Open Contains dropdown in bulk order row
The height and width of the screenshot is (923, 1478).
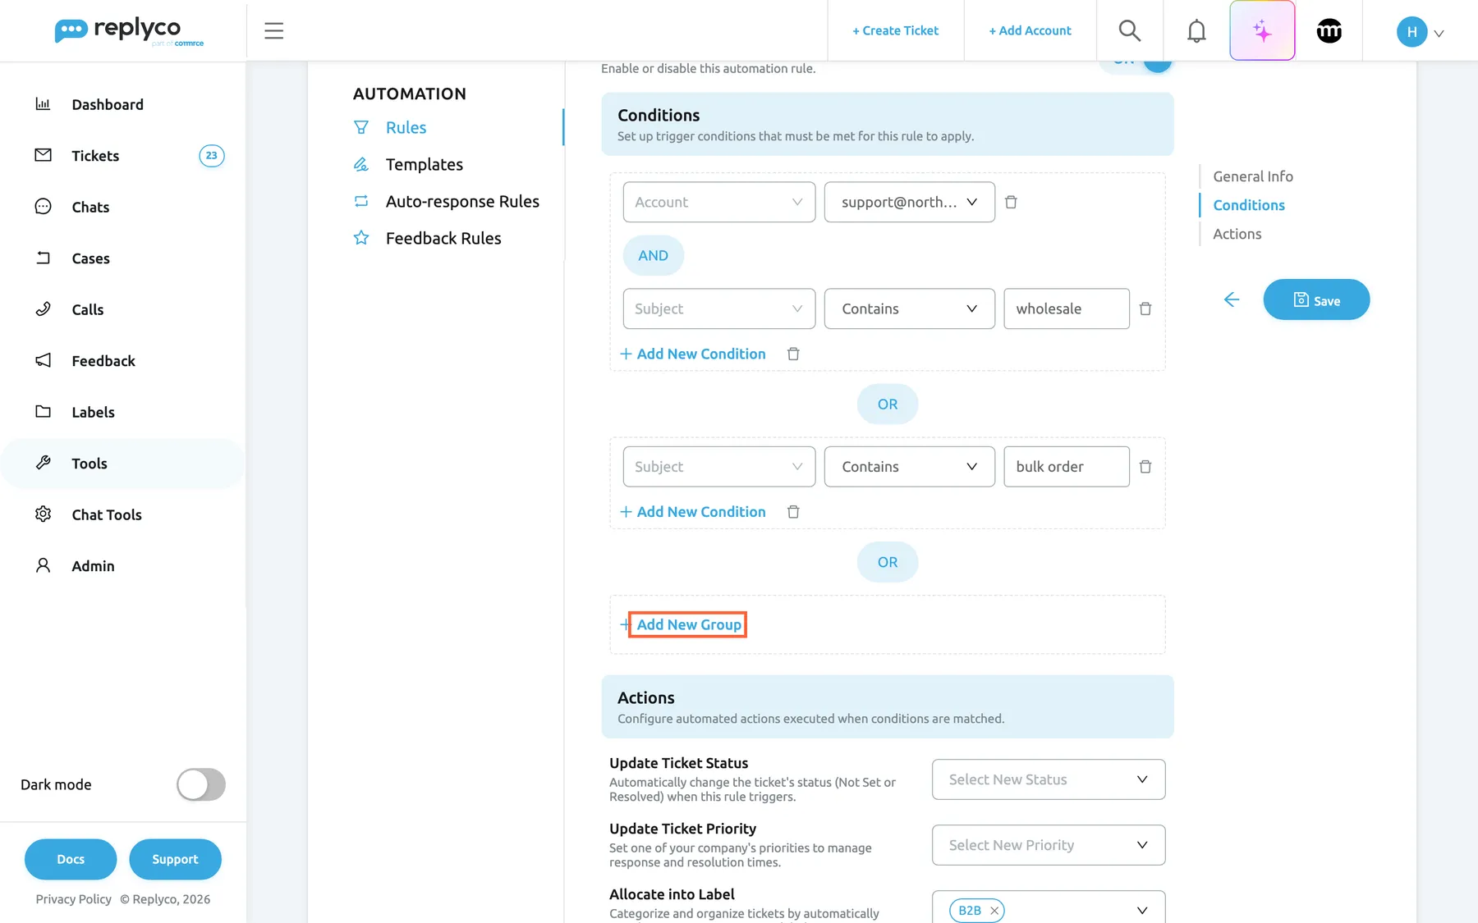pyautogui.click(x=910, y=467)
